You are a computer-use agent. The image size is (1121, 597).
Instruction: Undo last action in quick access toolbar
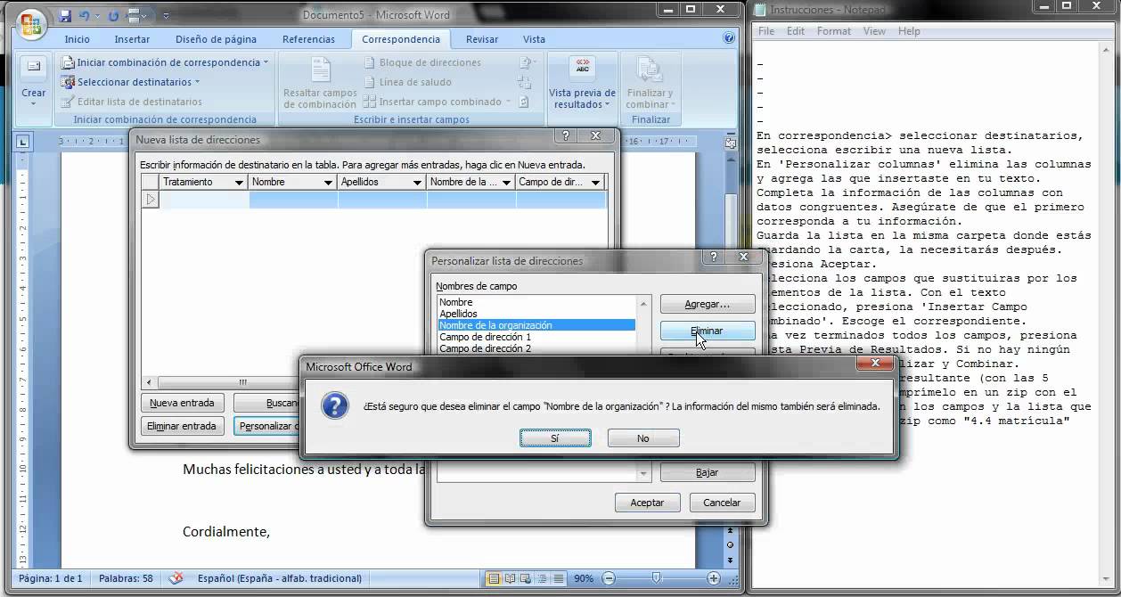click(85, 16)
